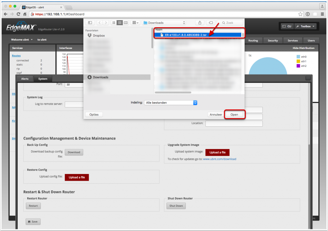
Task: Select the ER-e100.v1.8.0.4853089-2.tar file
Action: [x=198, y=35]
